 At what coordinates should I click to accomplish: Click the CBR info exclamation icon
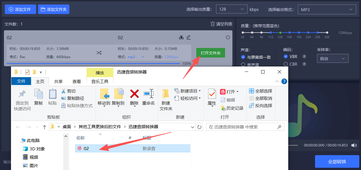pos(304,64)
